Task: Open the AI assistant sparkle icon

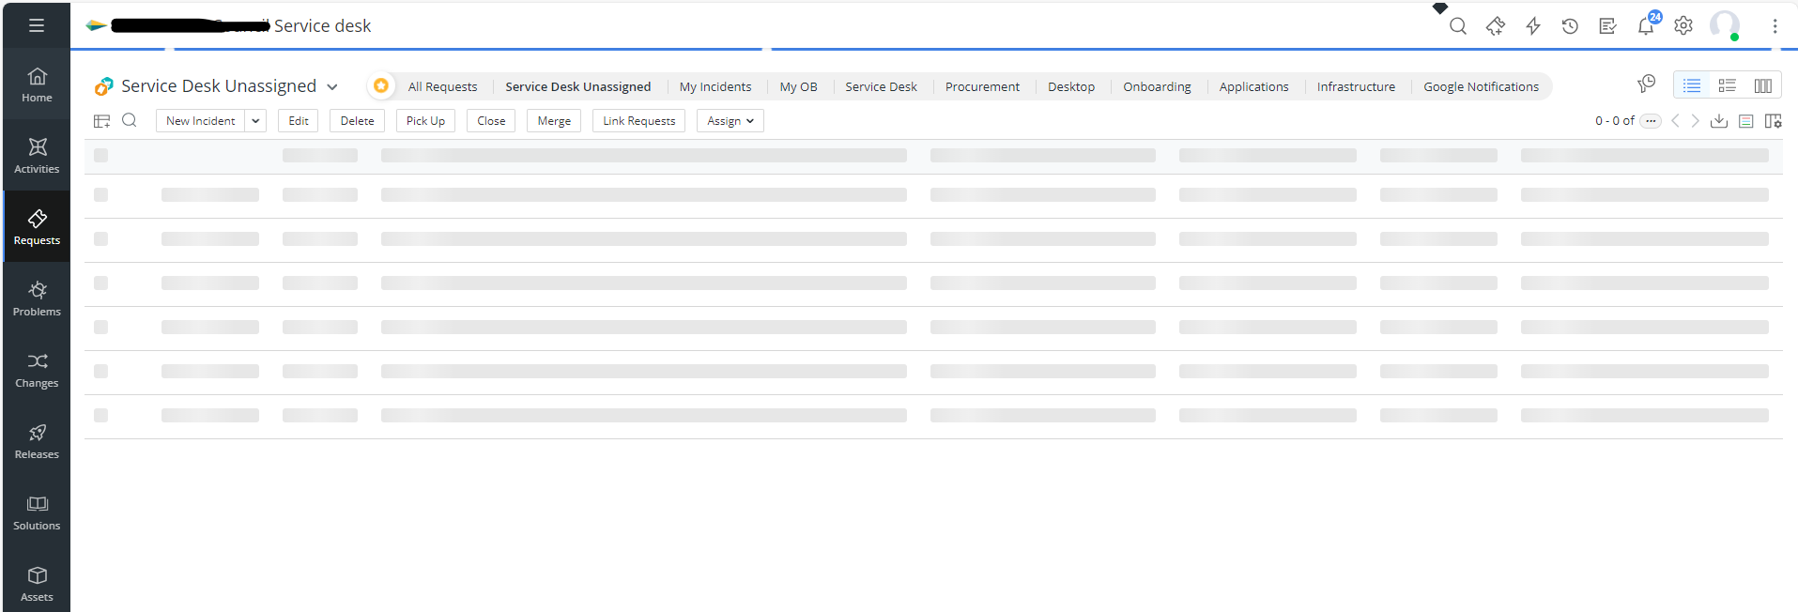Action: 1496,26
